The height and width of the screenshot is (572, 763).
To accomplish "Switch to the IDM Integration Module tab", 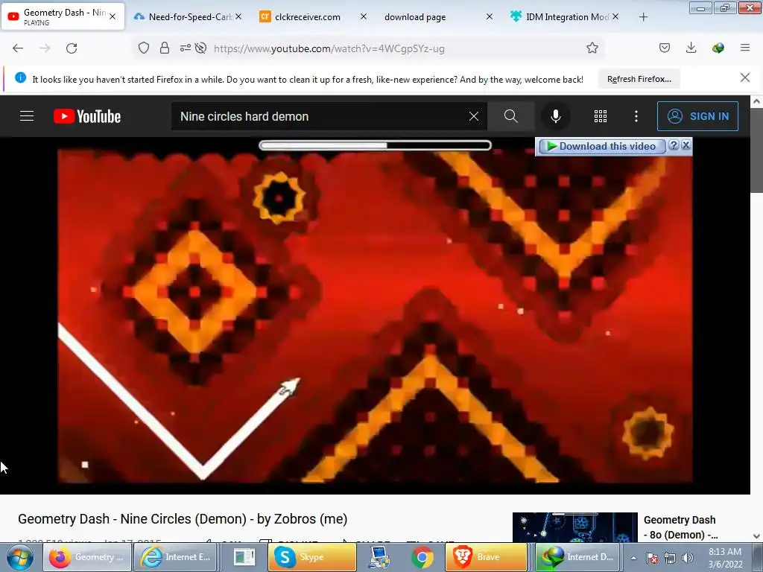I will click(565, 17).
